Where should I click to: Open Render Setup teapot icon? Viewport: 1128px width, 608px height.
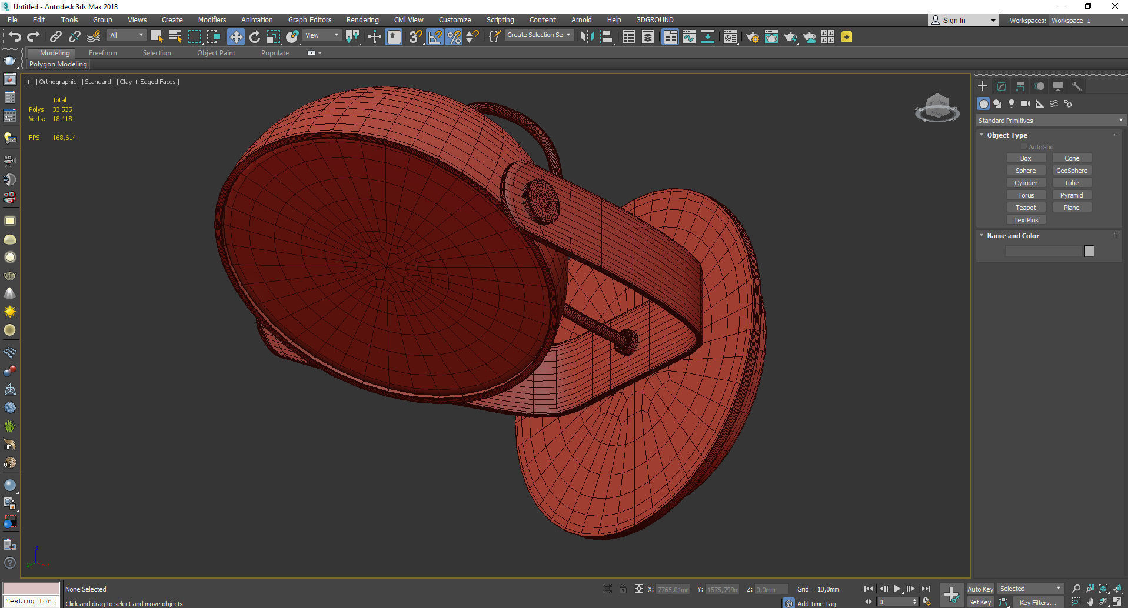[752, 37]
